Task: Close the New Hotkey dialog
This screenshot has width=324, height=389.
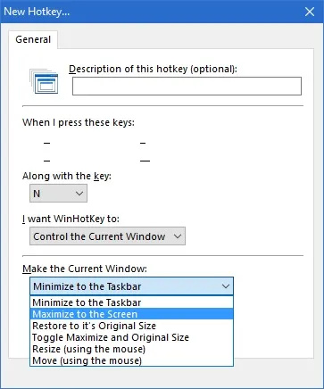Action: point(310,12)
